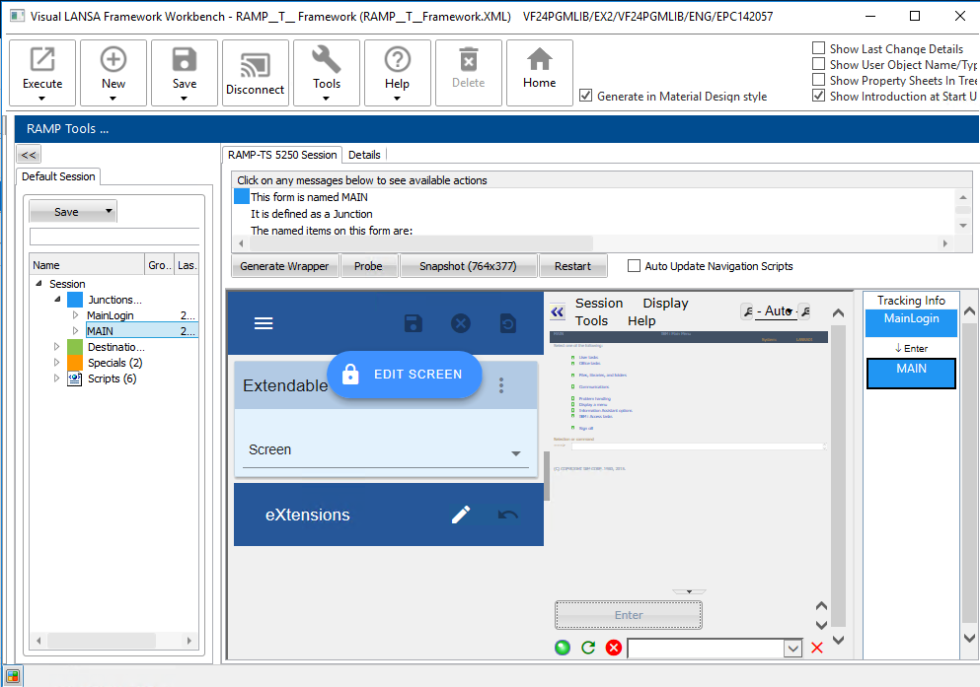
Task: Switch to the Details tab
Action: [364, 155]
